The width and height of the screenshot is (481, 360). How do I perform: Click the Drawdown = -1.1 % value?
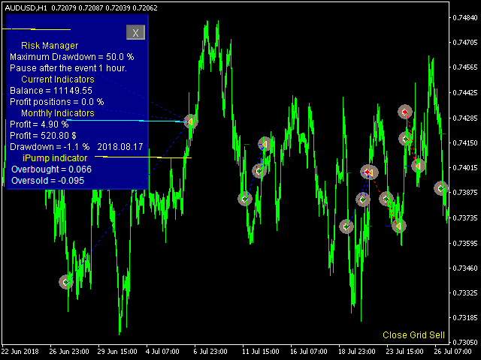click(50, 147)
